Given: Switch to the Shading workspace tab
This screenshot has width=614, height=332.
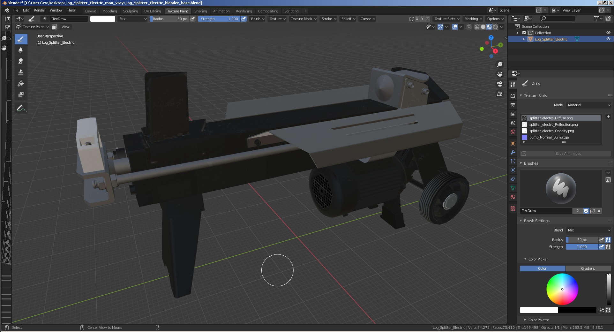Looking at the screenshot, I should coord(200,11).
